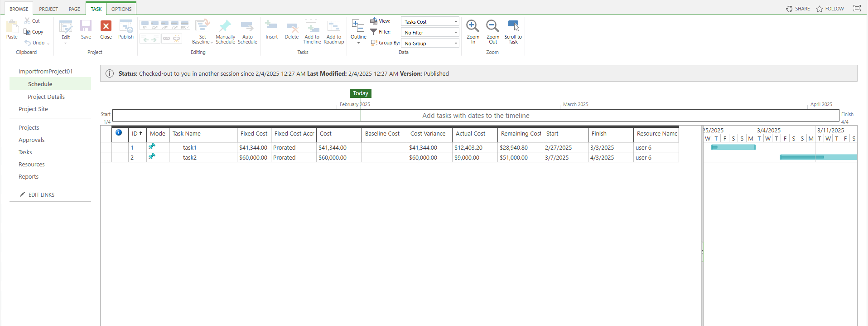The width and height of the screenshot is (868, 326).
Task: Open ImportfromProject01 in the sidebar
Action: (45, 71)
